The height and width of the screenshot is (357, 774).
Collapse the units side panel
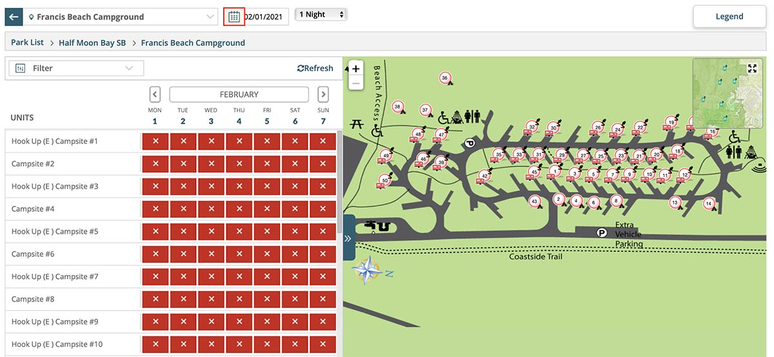[x=348, y=238]
